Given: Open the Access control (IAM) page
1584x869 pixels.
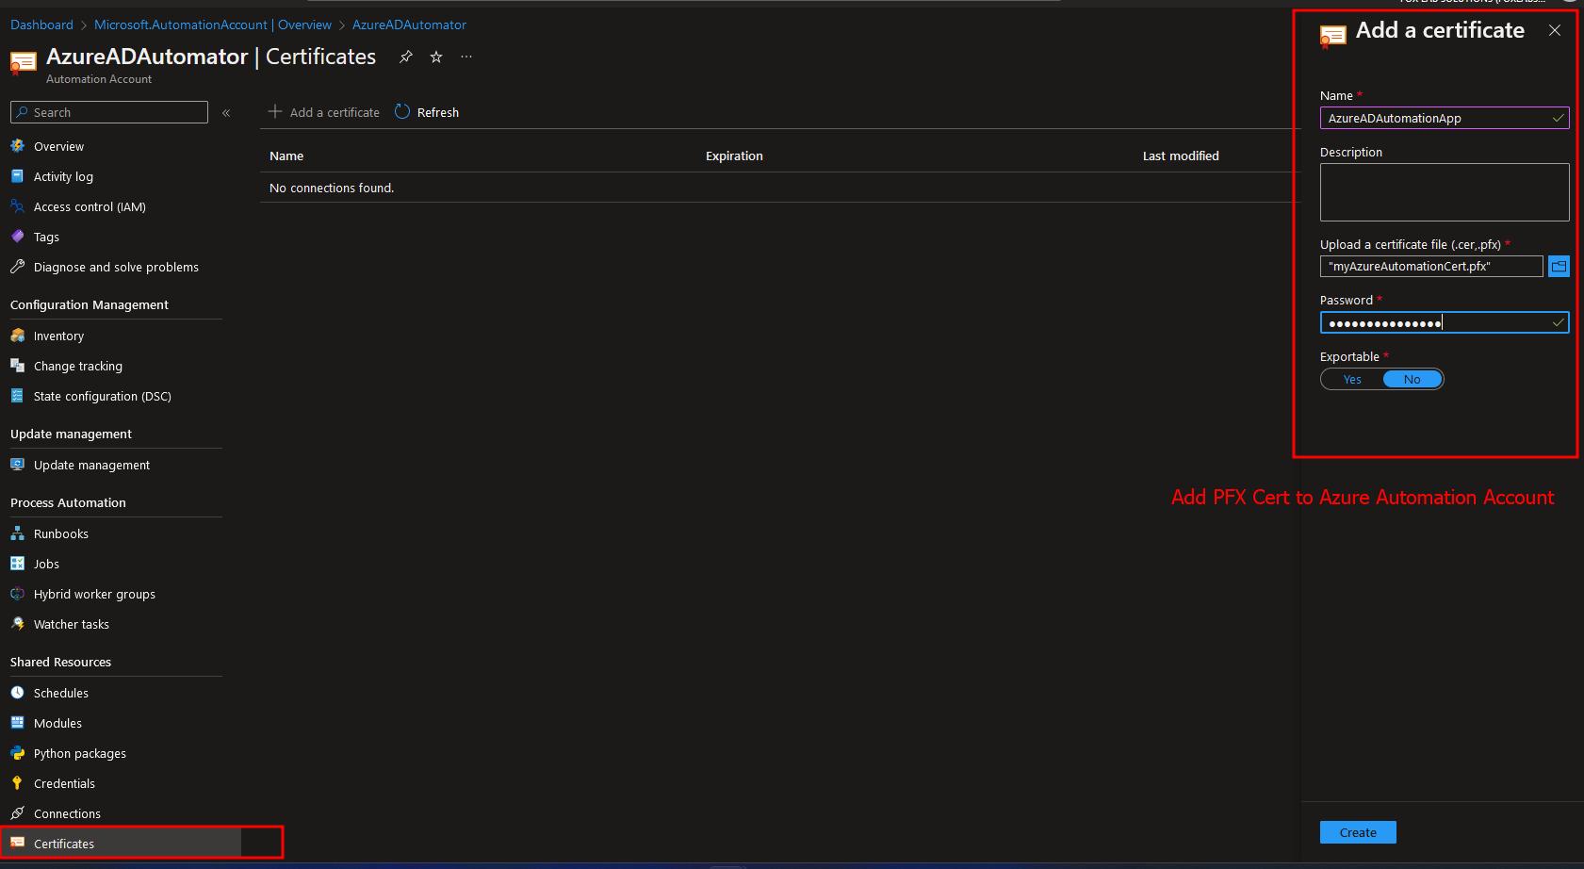Looking at the screenshot, I should click(90, 206).
